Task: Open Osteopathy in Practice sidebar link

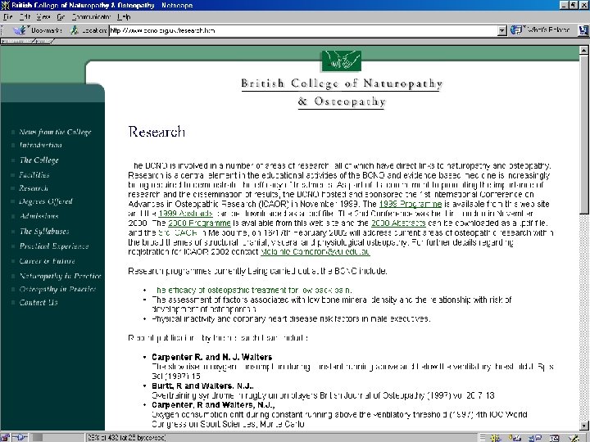Action: coord(57,289)
